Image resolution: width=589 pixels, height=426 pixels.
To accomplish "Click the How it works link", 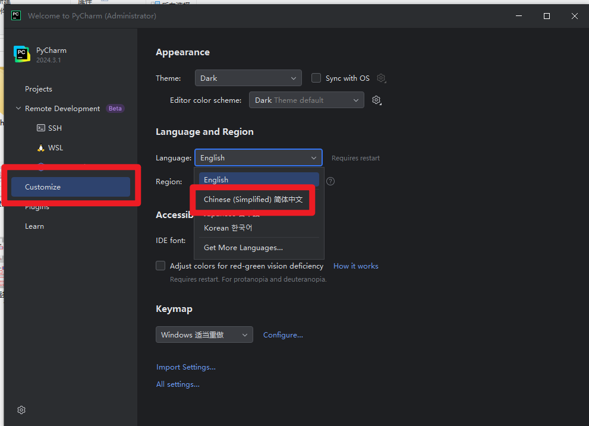I will (356, 266).
